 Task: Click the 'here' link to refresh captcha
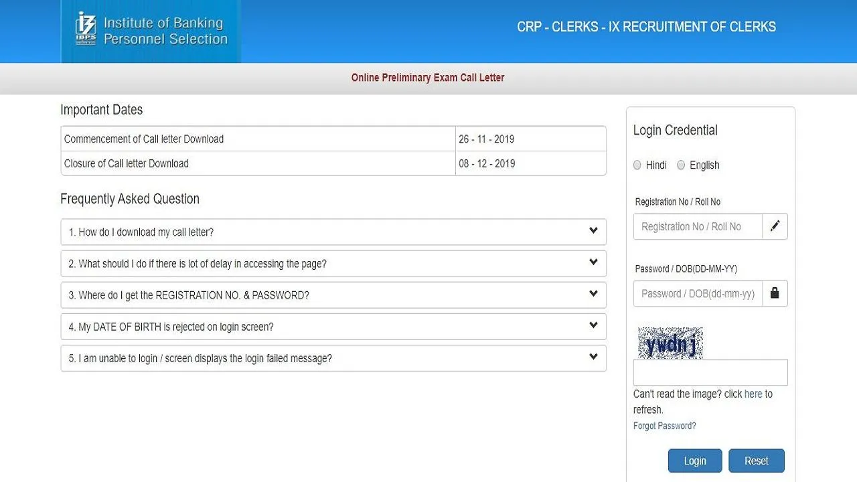[753, 394]
